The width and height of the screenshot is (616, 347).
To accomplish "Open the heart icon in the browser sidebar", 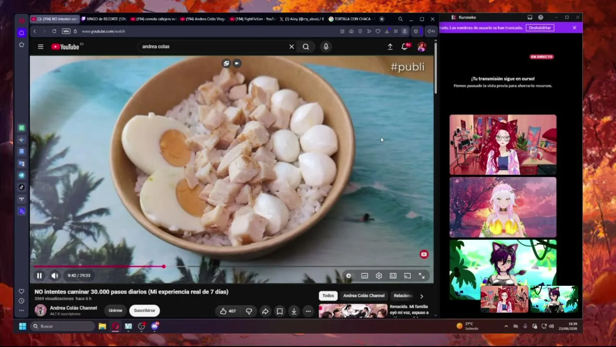I will (x=22, y=292).
